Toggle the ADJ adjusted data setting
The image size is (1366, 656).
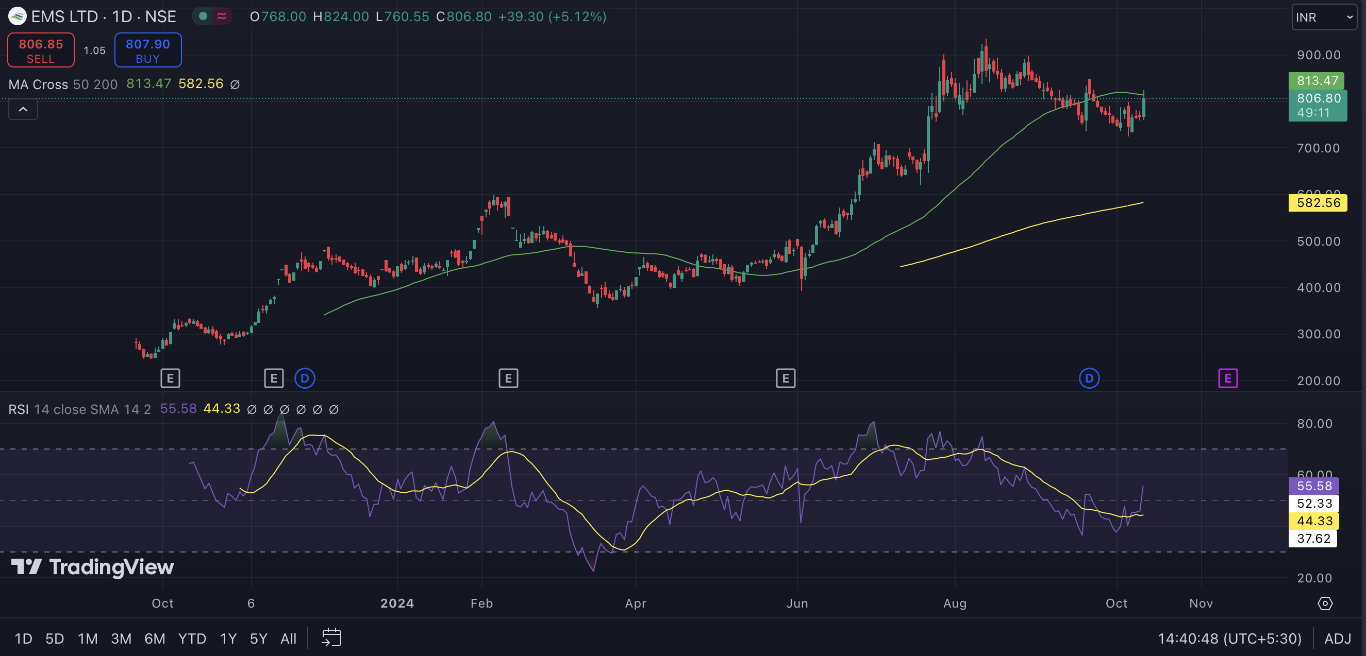[x=1337, y=638]
